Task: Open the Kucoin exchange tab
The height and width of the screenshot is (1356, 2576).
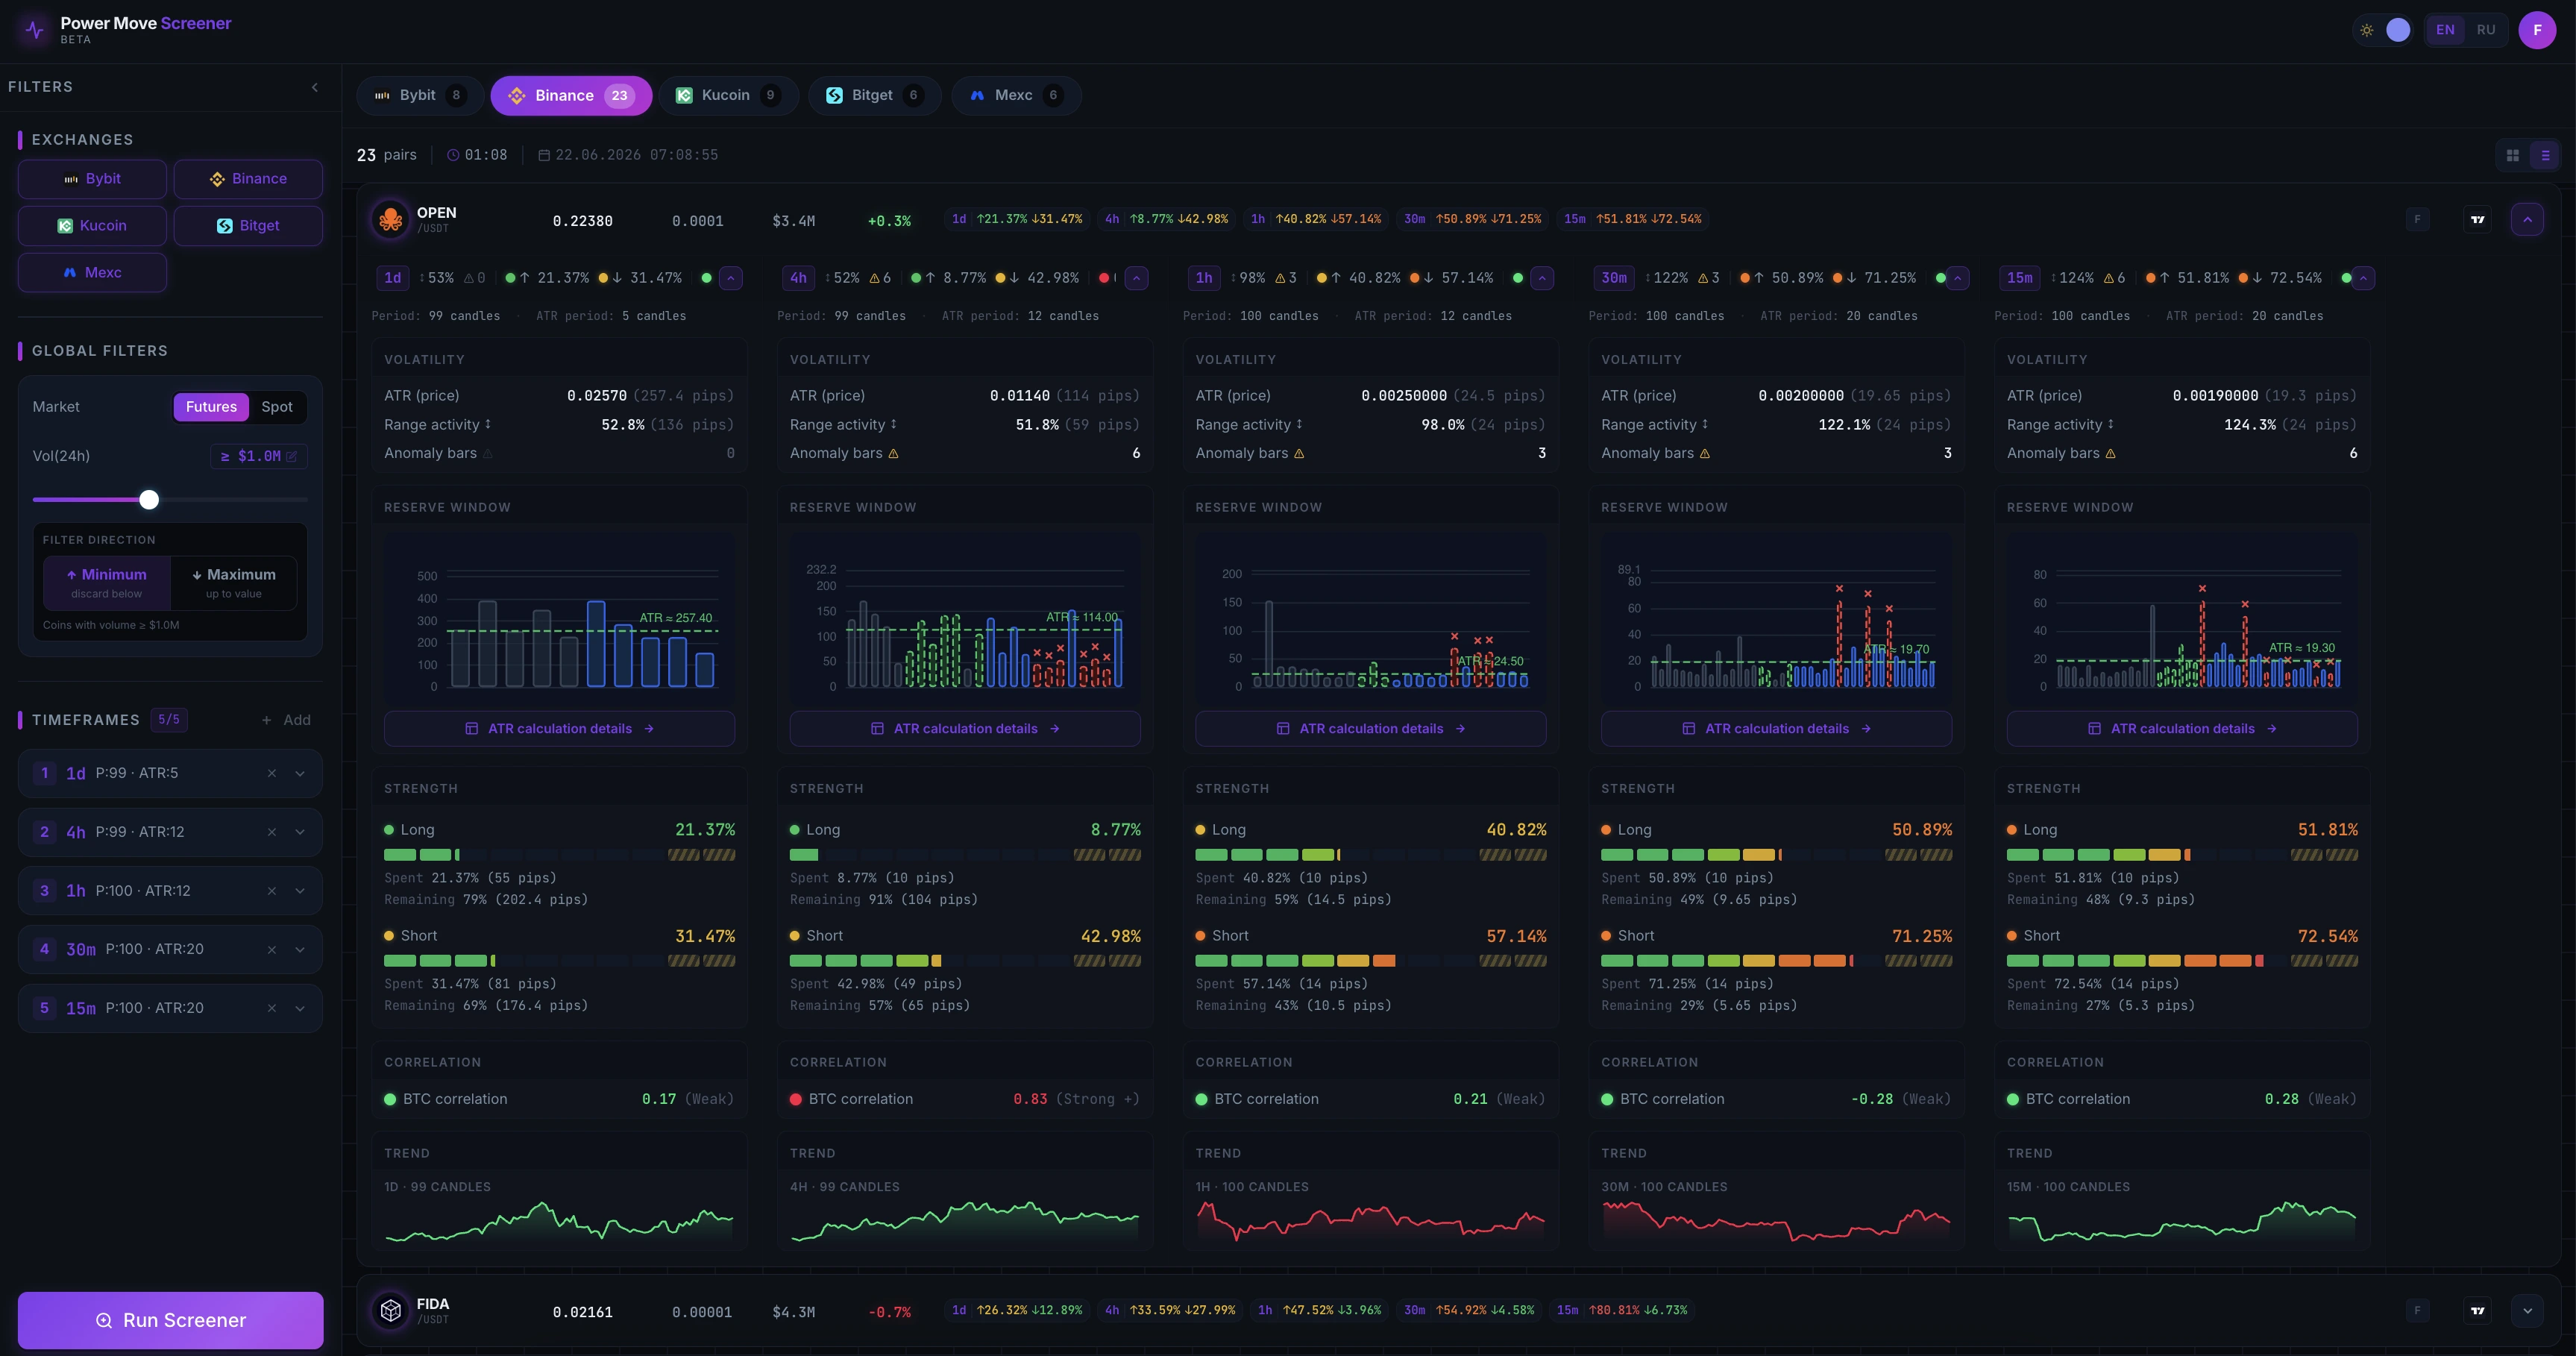Action: pos(728,95)
